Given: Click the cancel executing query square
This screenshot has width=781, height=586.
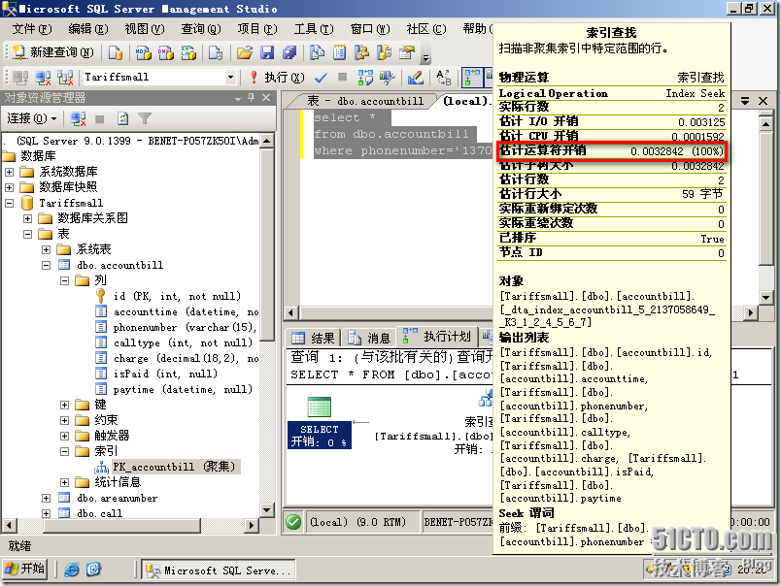Looking at the screenshot, I should click(342, 77).
